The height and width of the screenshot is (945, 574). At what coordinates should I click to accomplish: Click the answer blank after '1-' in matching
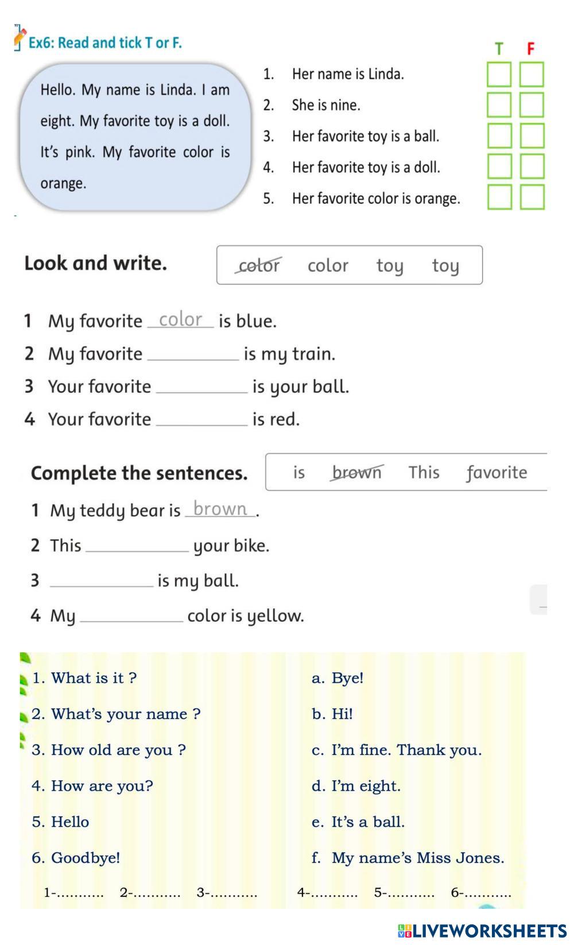[80, 893]
